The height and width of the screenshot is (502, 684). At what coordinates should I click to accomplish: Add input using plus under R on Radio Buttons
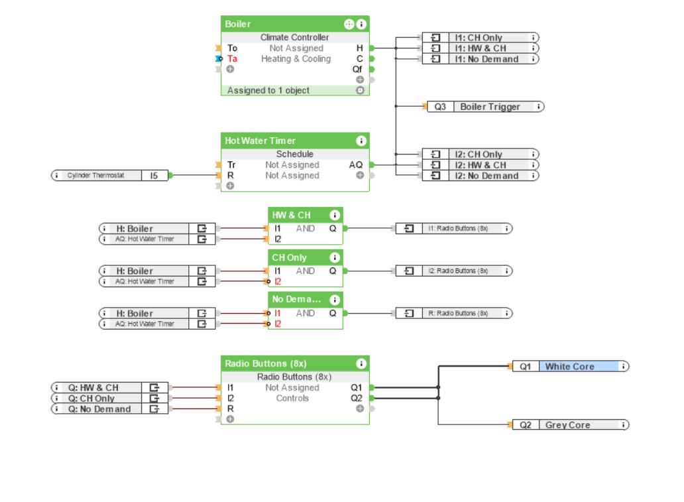coord(230,420)
